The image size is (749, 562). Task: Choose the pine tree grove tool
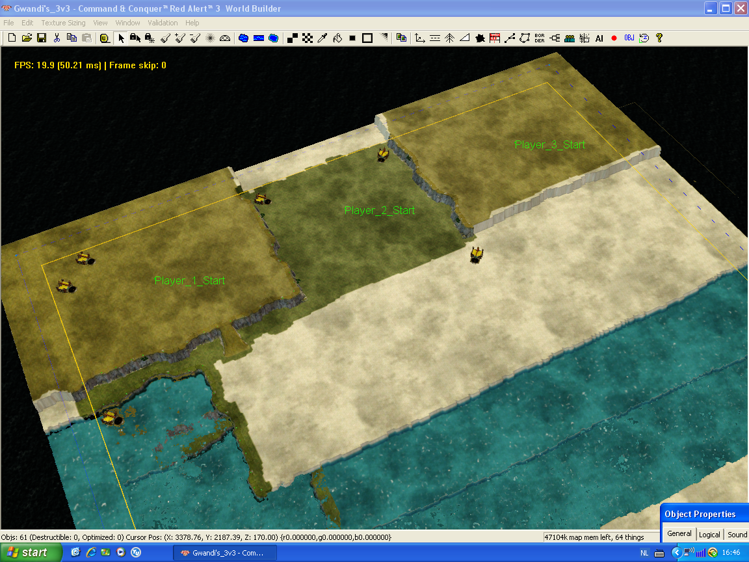click(x=450, y=38)
